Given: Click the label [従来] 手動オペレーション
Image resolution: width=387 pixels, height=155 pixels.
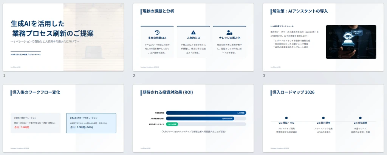Looking at the screenshot, I should pos(25,118).
